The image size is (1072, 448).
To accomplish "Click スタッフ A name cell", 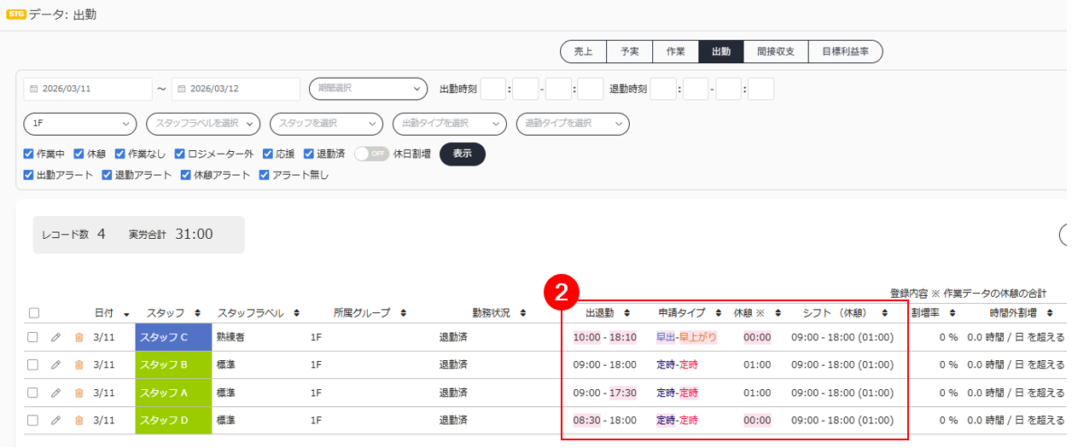I will click(172, 393).
